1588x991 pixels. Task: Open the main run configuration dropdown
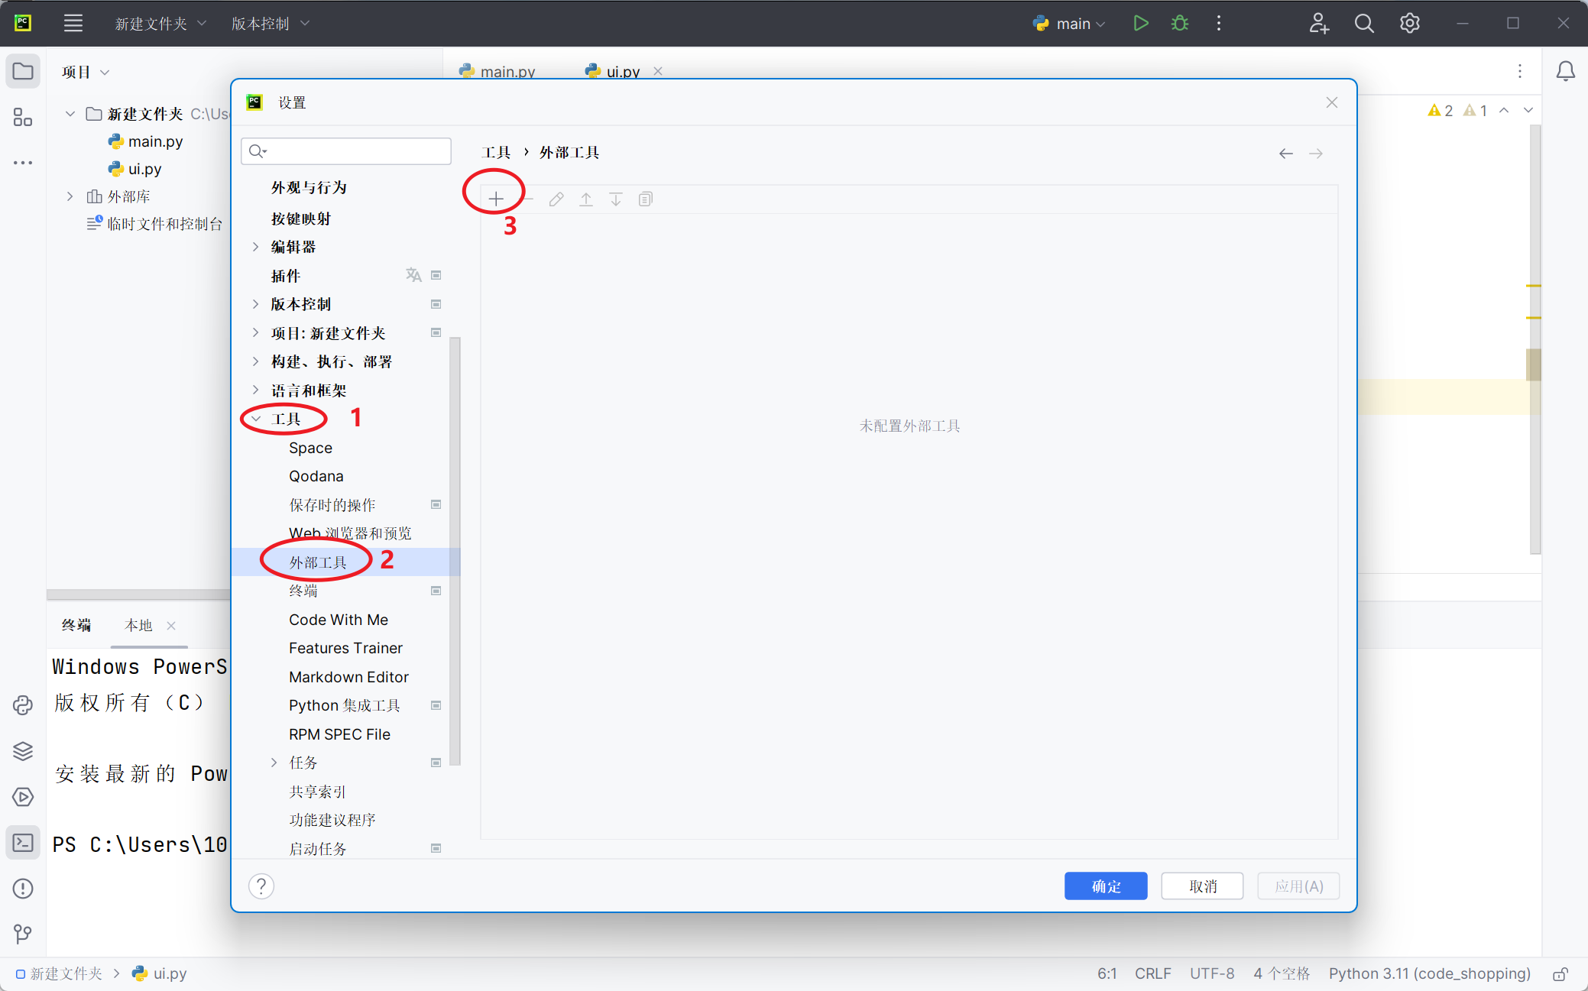(1069, 23)
